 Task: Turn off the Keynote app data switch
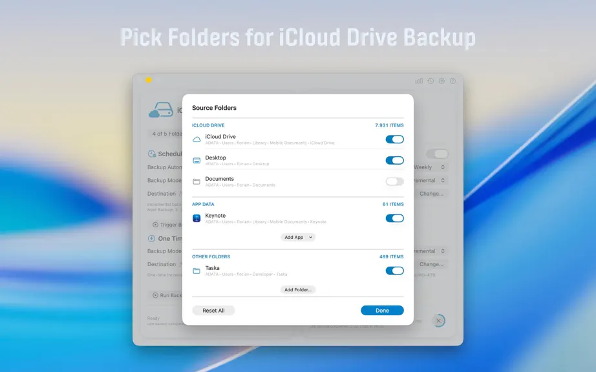394,218
